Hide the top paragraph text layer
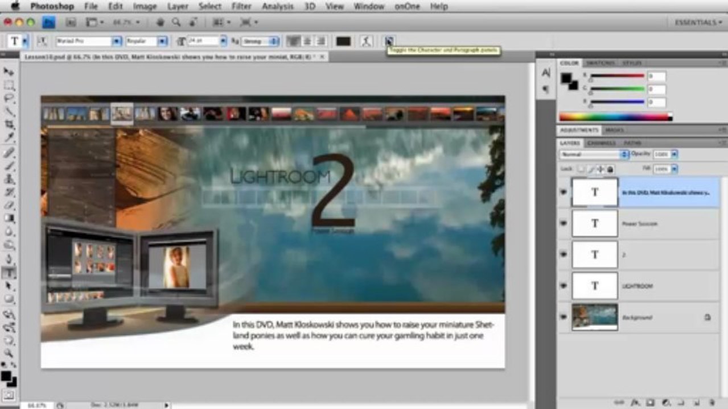 pos(564,192)
